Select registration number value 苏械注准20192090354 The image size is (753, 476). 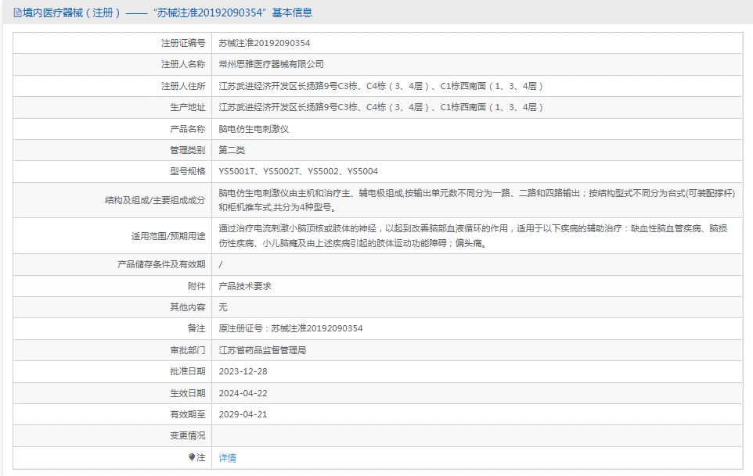264,43
